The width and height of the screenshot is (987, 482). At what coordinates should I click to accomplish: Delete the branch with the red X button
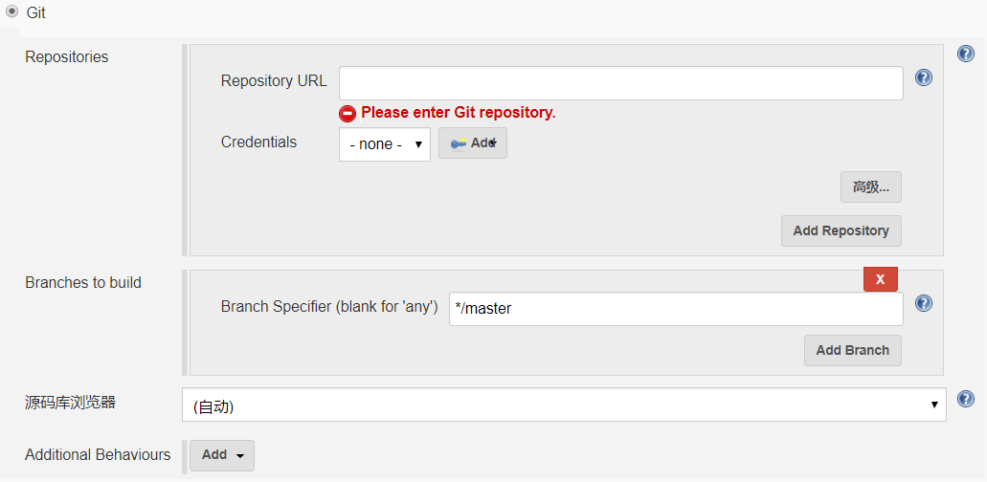tap(880, 279)
